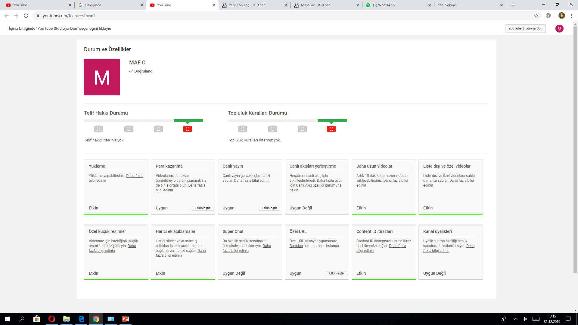
Task: Click Uygun Değil status in Canlı akışları yerleştirme
Action: (301, 208)
